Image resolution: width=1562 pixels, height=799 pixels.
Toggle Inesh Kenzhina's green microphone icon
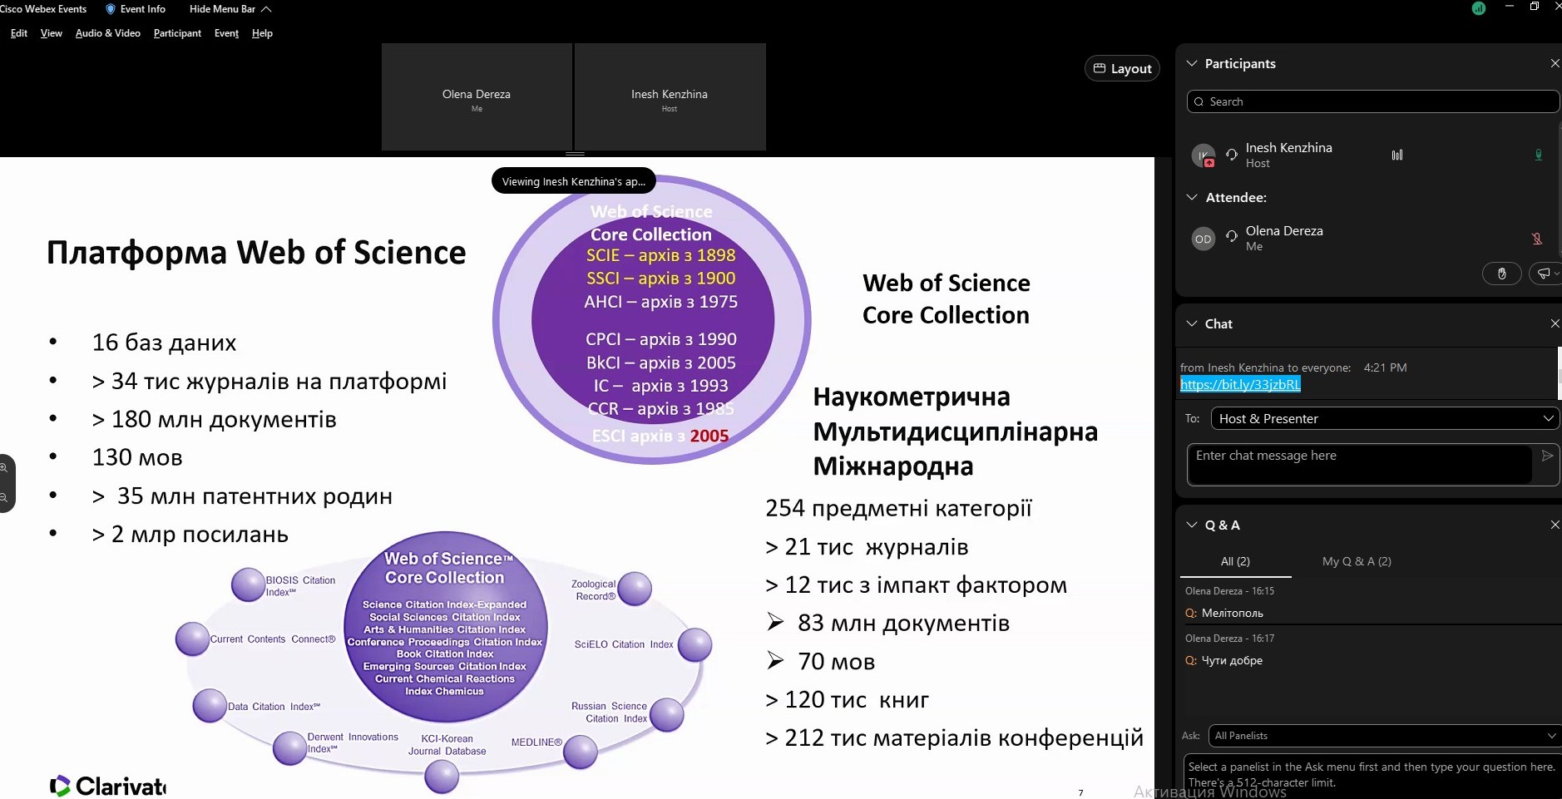coord(1538,155)
